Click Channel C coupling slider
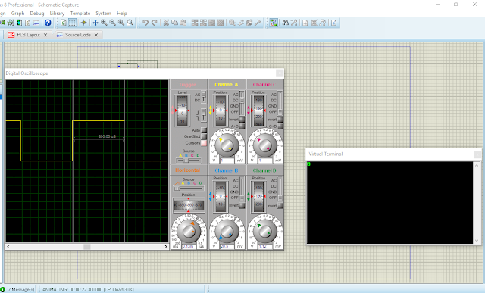485x293 pixels. point(280,103)
